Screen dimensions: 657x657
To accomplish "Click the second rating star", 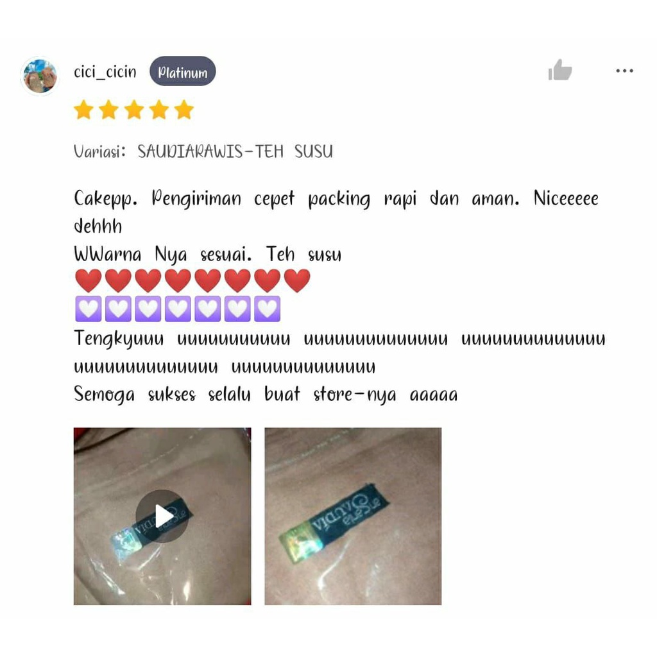I will point(109,110).
